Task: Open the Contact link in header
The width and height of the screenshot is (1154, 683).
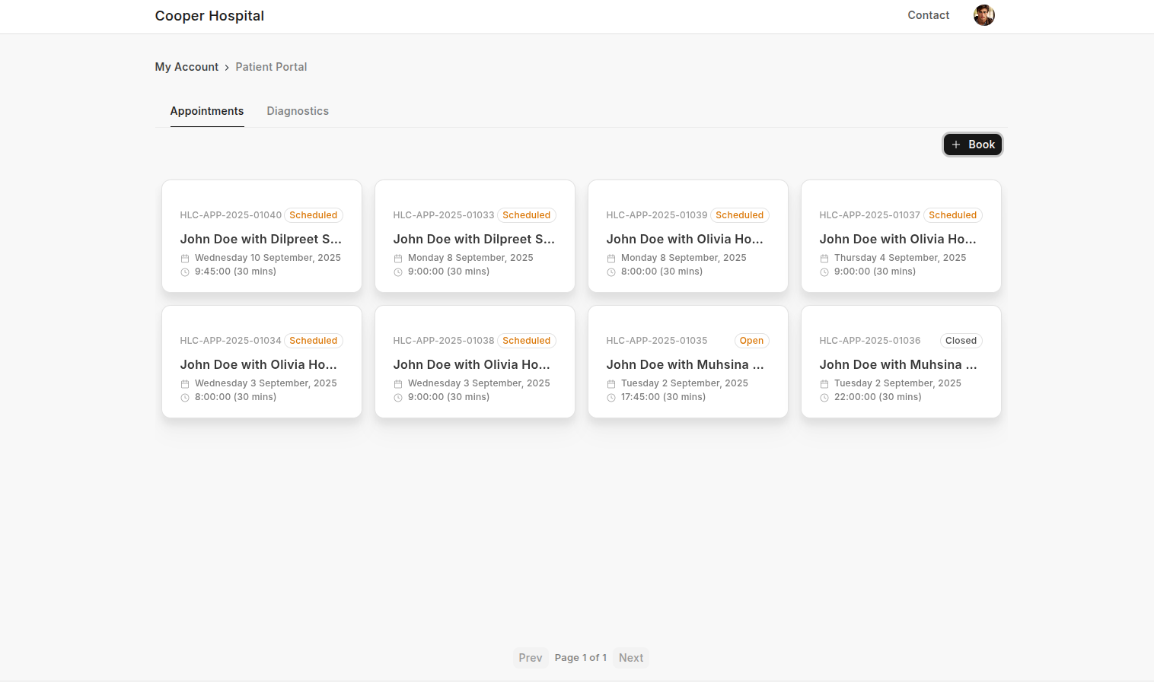Action: tap(928, 15)
